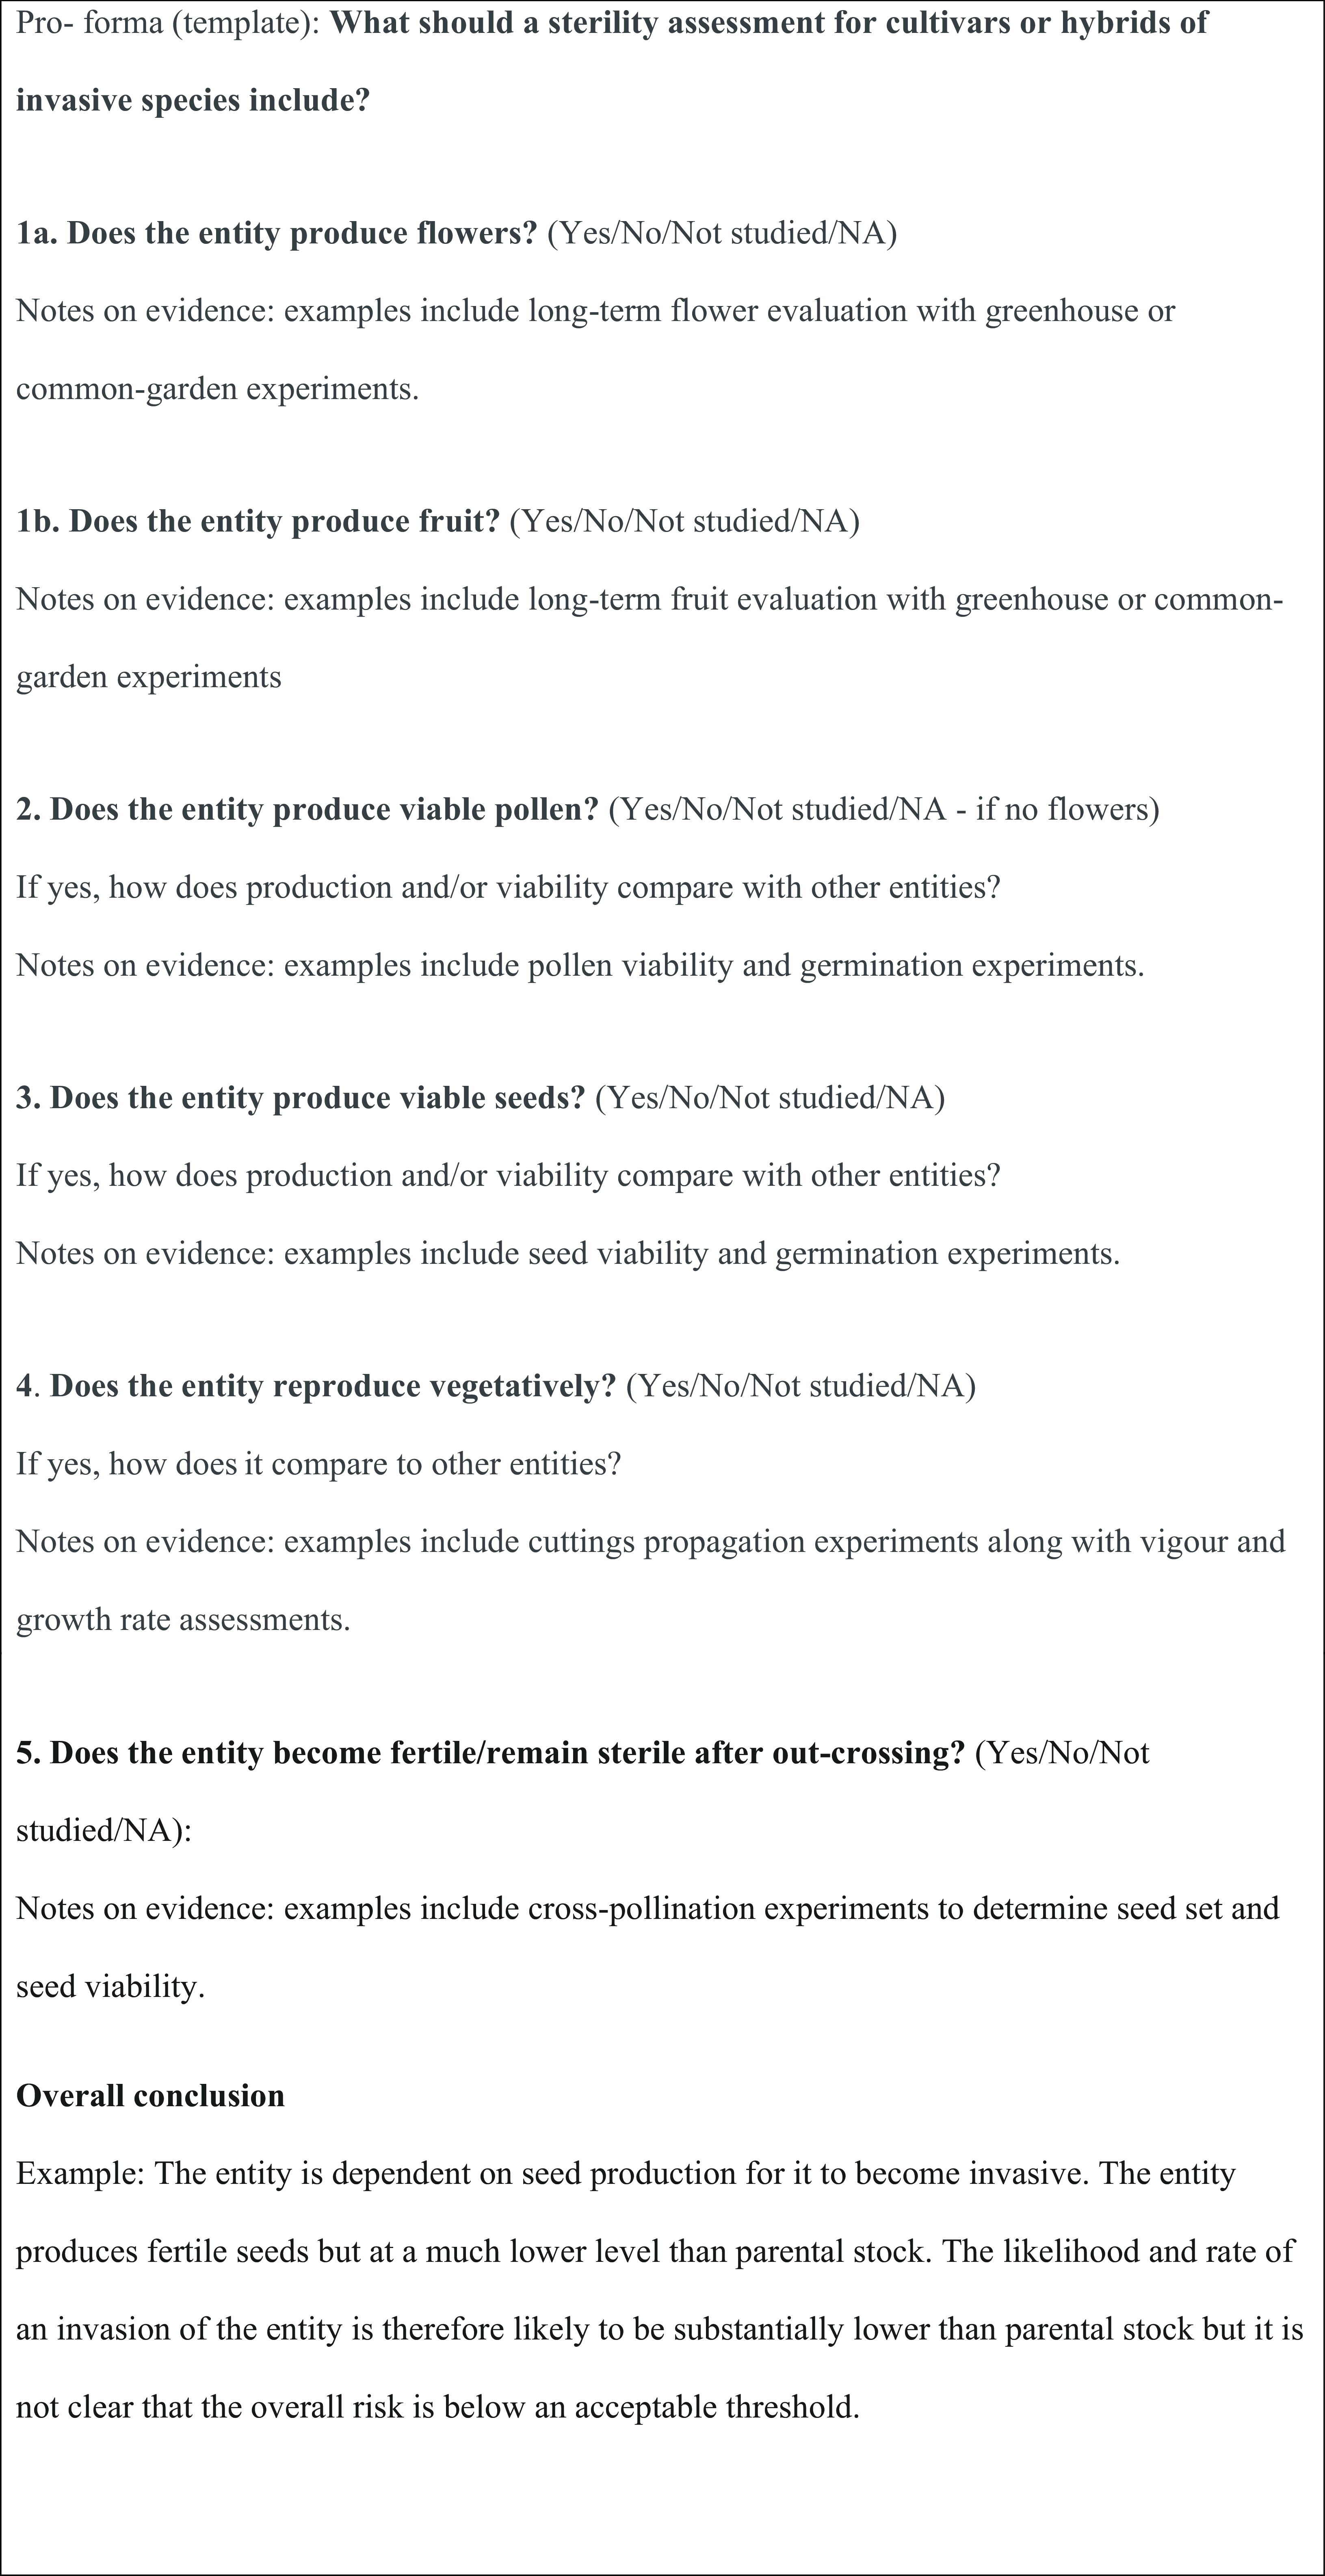This screenshot has height=2576, width=1325.
Task: Click the "(Yes/No/Not studied/NA)" options after question 3
Action: point(769,1098)
